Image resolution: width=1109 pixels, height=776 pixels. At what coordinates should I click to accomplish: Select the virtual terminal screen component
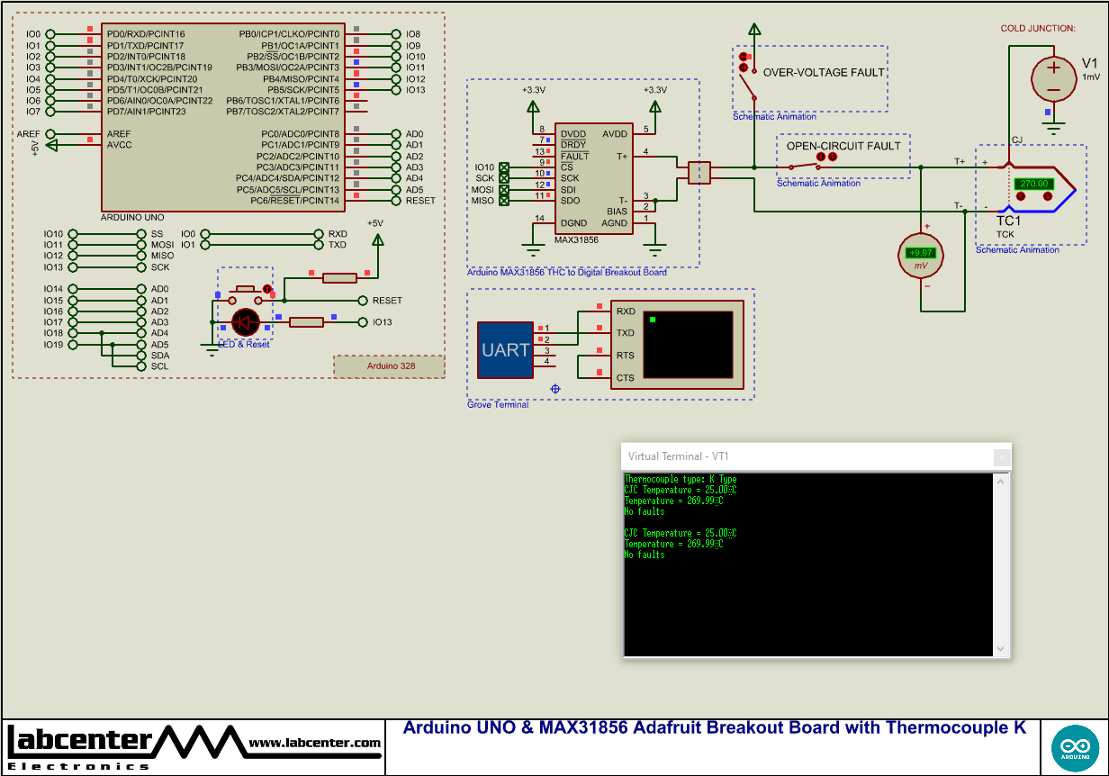tap(688, 345)
